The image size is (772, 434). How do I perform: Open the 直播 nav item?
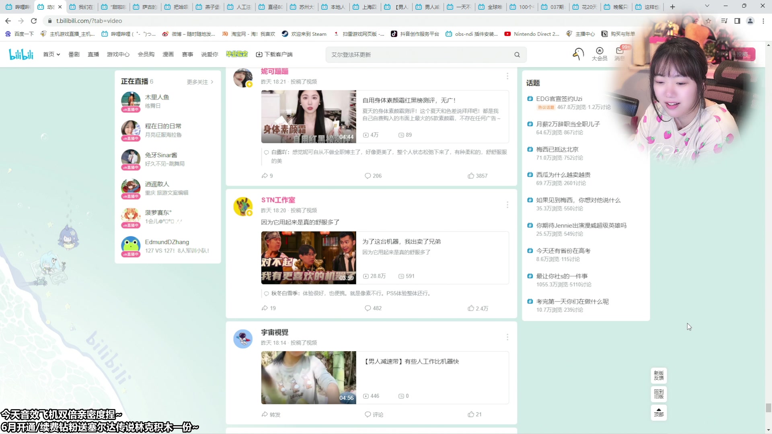[93, 54]
